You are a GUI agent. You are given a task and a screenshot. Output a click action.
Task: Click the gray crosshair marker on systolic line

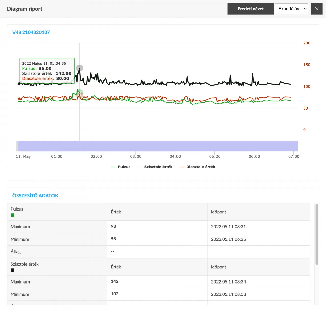[x=79, y=68]
